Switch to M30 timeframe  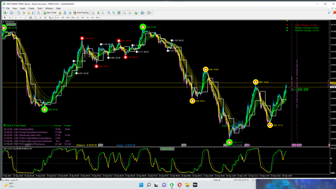coord(73,18)
